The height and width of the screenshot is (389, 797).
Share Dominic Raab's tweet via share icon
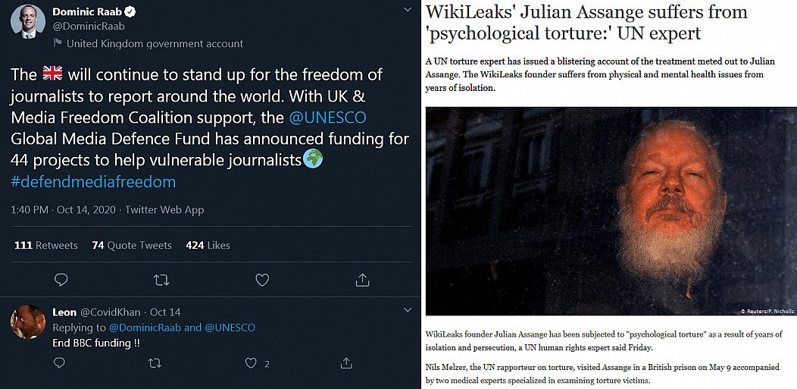coord(362,280)
